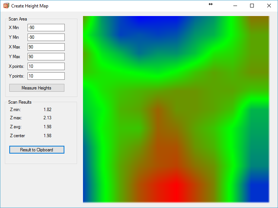Click the Z max value 2.13
The width and height of the screenshot is (278, 208).
(x=47, y=118)
